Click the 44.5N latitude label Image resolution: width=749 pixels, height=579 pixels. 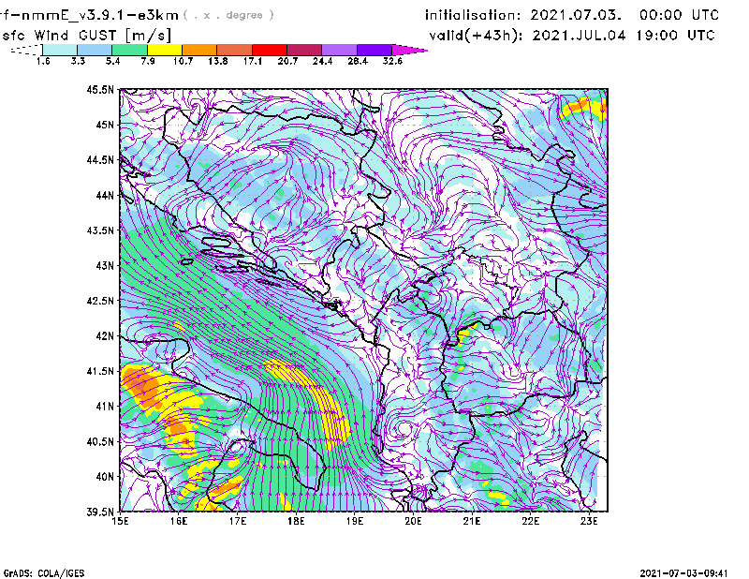tap(100, 159)
